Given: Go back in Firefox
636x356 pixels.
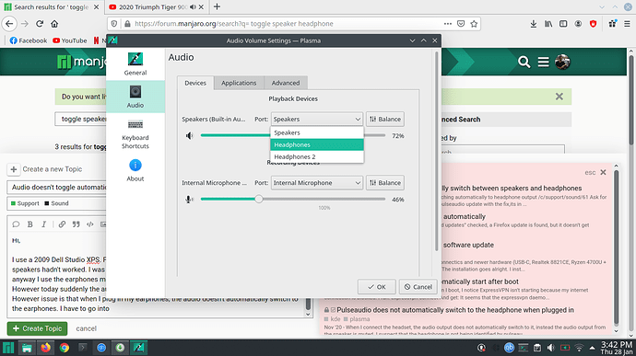Looking at the screenshot, I should point(9,24).
